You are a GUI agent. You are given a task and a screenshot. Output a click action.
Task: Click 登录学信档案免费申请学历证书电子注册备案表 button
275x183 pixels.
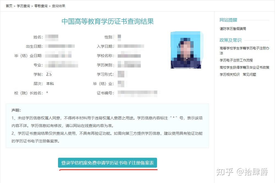pos(108,163)
